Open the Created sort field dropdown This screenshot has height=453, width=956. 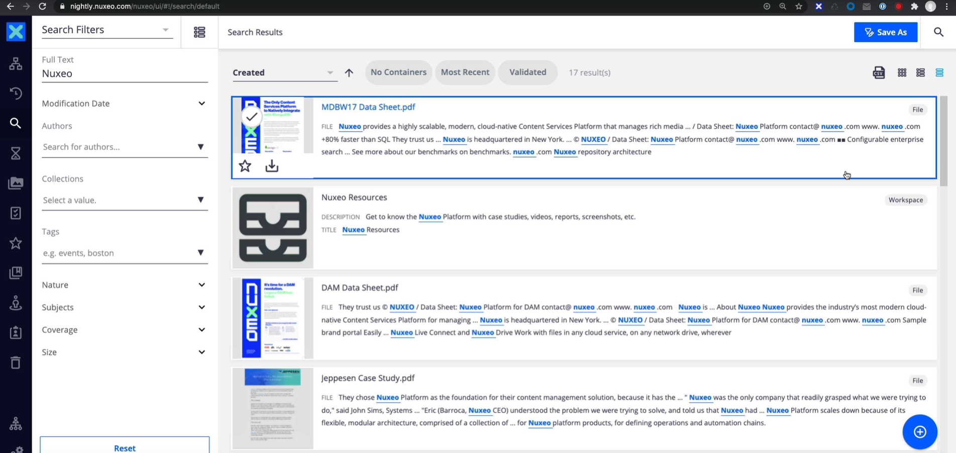(x=283, y=73)
